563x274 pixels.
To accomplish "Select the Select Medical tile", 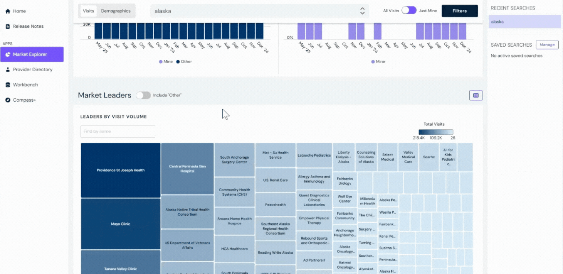I will [x=387, y=157].
